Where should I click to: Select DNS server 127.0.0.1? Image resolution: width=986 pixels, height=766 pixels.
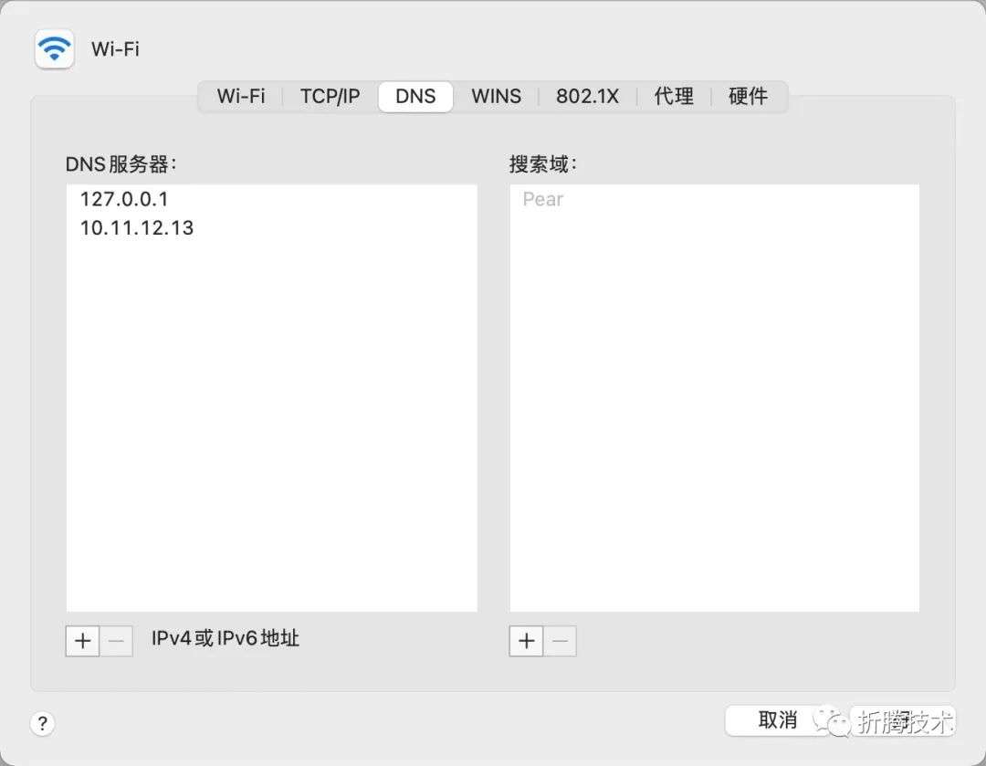click(272, 199)
